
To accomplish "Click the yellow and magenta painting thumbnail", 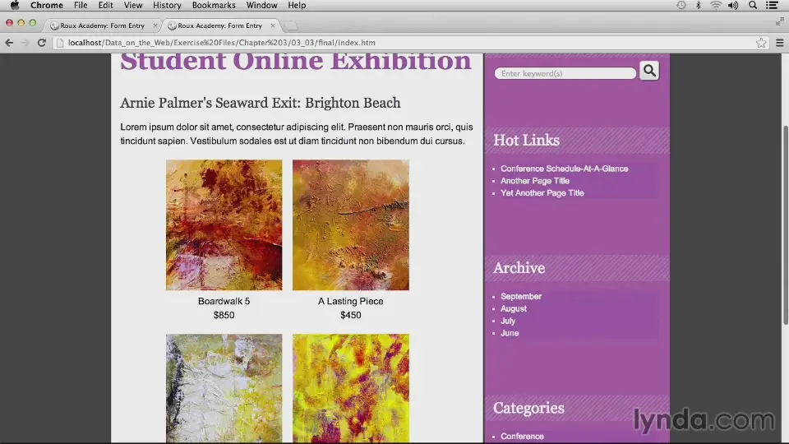I will 351,388.
